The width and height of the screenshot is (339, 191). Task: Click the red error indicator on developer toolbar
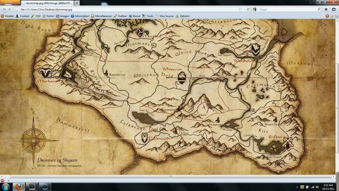327,16
